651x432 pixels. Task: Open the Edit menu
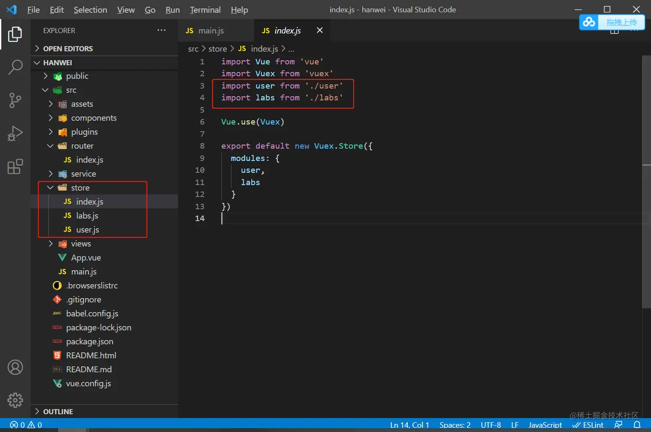click(x=56, y=9)
